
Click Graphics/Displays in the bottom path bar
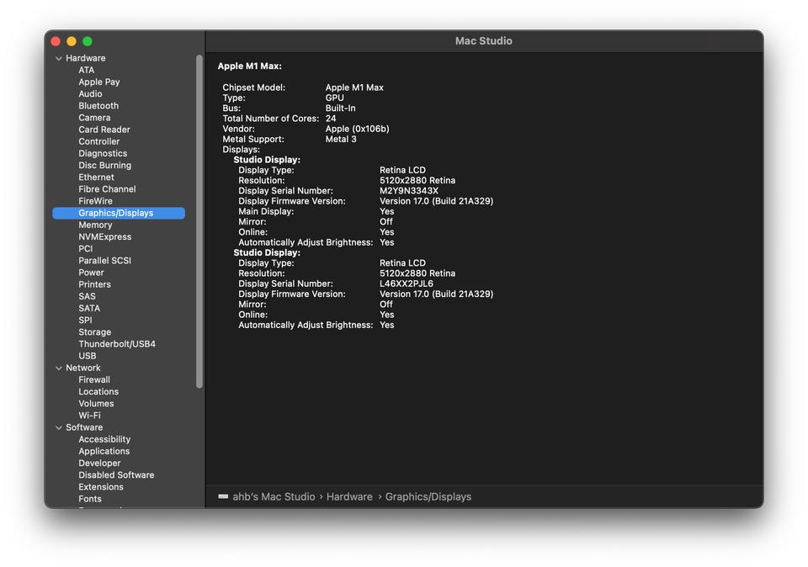pyautogui.click(x=428, y=496)
